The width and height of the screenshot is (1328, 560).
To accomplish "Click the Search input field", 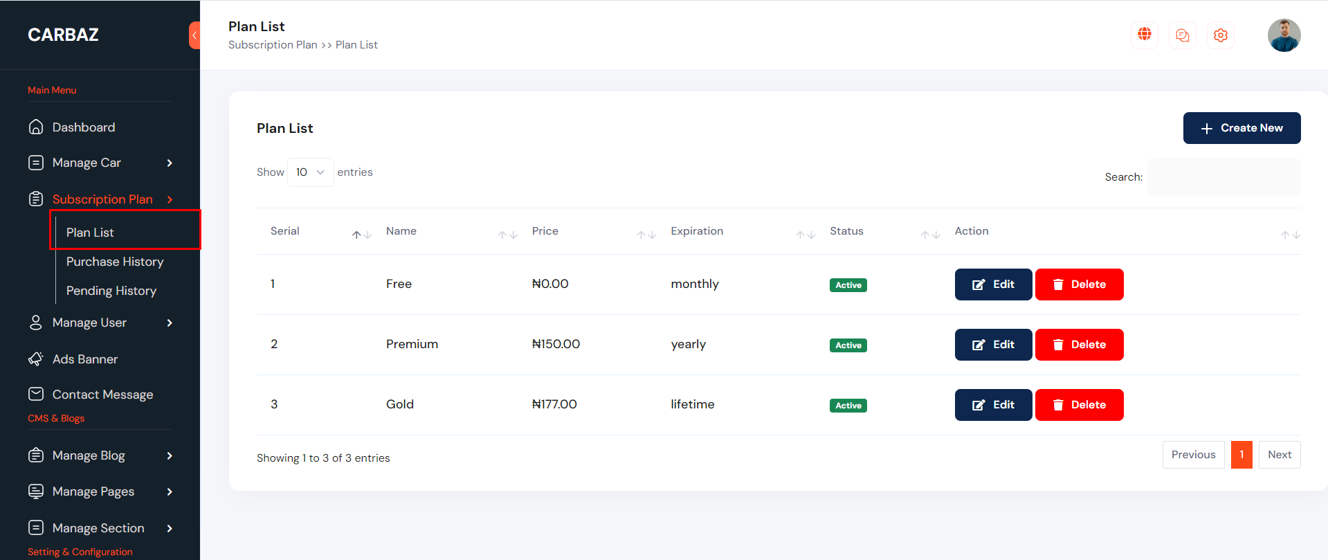I will pyautogui.click(x=1224, y=177).
